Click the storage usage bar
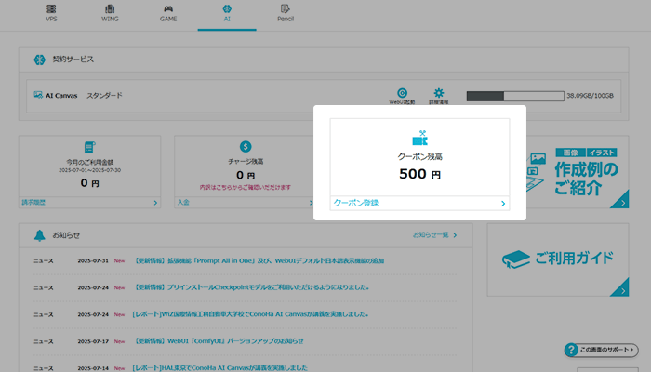 click(515, 96)
